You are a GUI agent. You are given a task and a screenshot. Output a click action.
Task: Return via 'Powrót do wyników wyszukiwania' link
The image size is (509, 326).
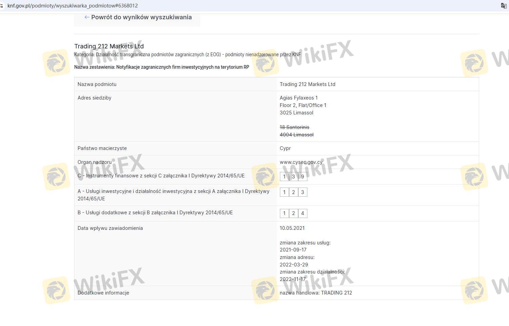141,17
